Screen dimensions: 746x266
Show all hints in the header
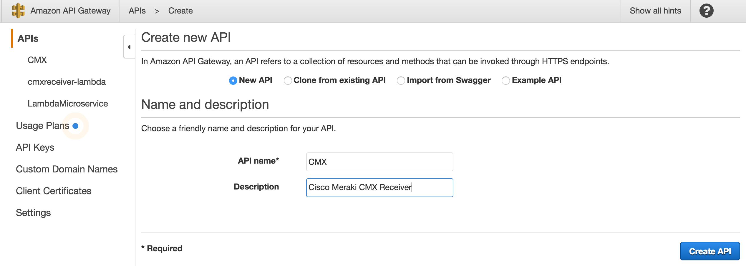(x=655, y=11)
